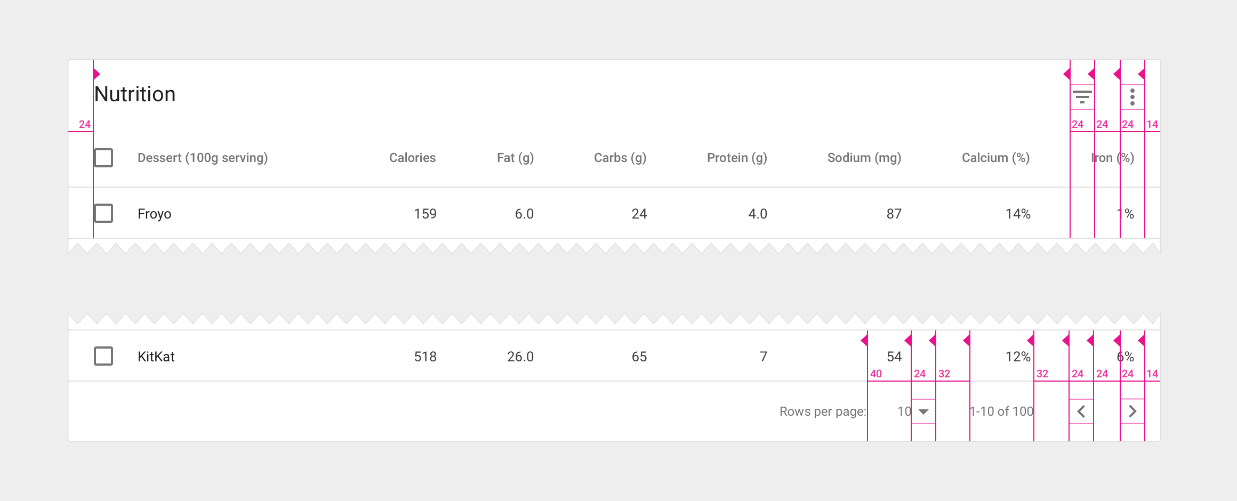Sort by Iron (%) column header
Viewport: 1237px width, 501px height.
(x=1112, y=158)
